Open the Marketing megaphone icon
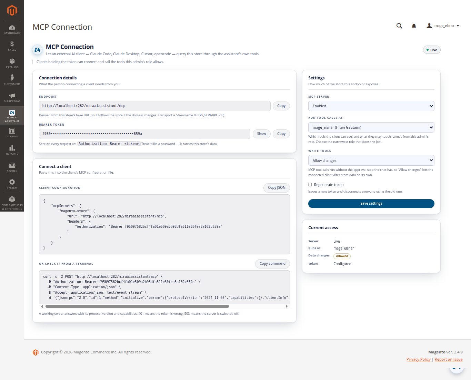 coord(12,96)
